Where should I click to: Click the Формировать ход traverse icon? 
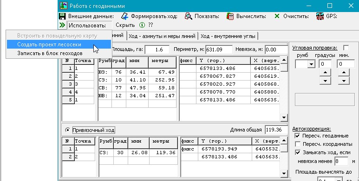(x=125, y=16)
